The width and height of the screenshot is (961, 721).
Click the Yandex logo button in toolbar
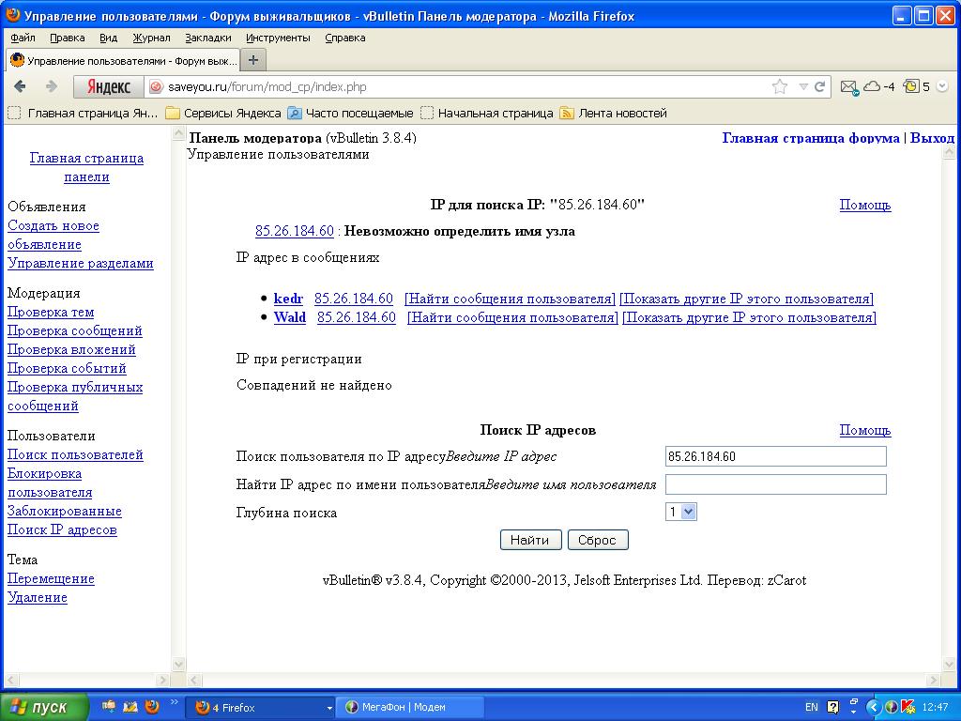point(108,86)
